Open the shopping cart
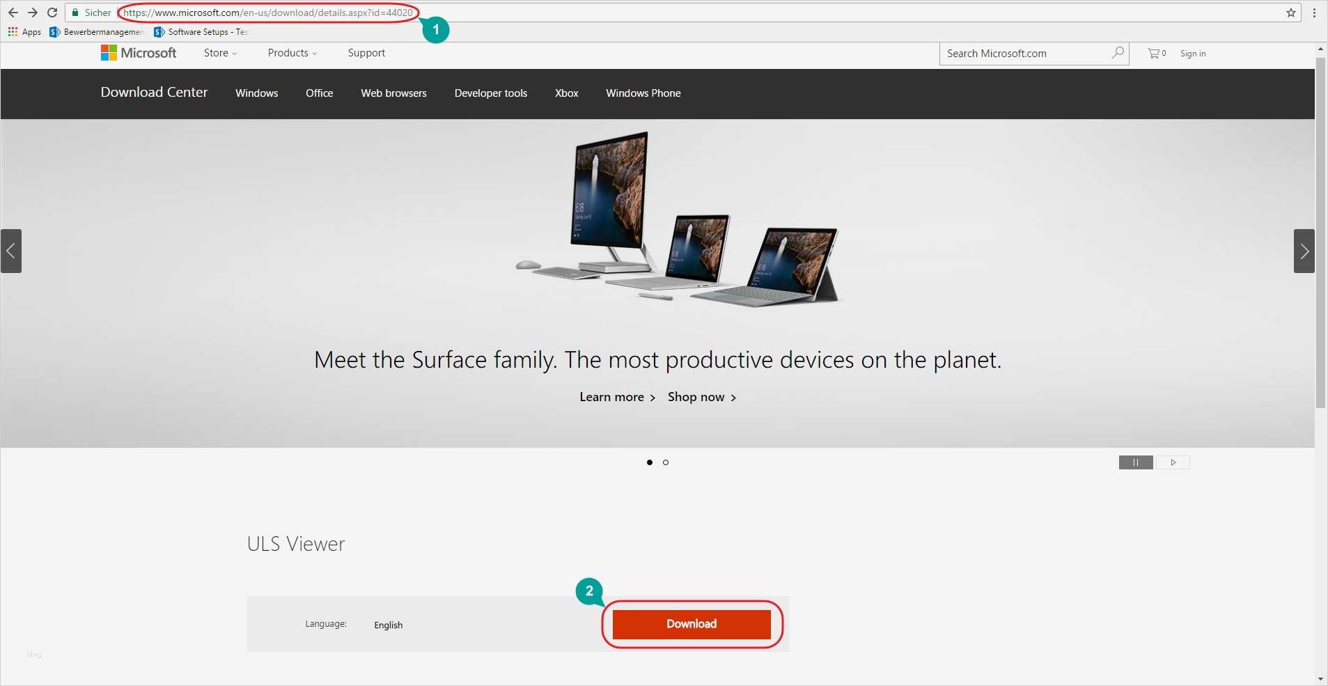The height and width of the screenshot is (686, 1328). 1157,53
